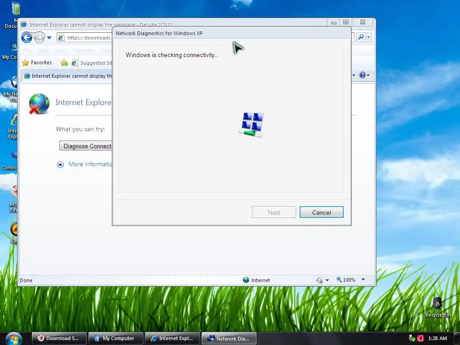Open the recent pages dropdown beside Forward

coord(49,38)
